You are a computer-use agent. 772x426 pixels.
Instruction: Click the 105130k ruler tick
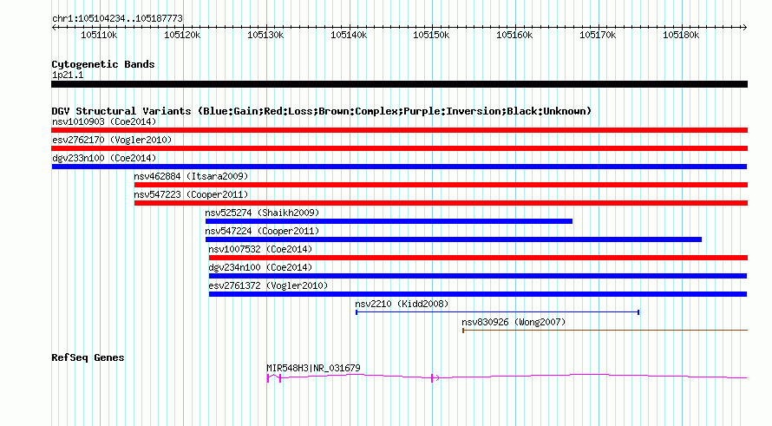click(266, 35)
